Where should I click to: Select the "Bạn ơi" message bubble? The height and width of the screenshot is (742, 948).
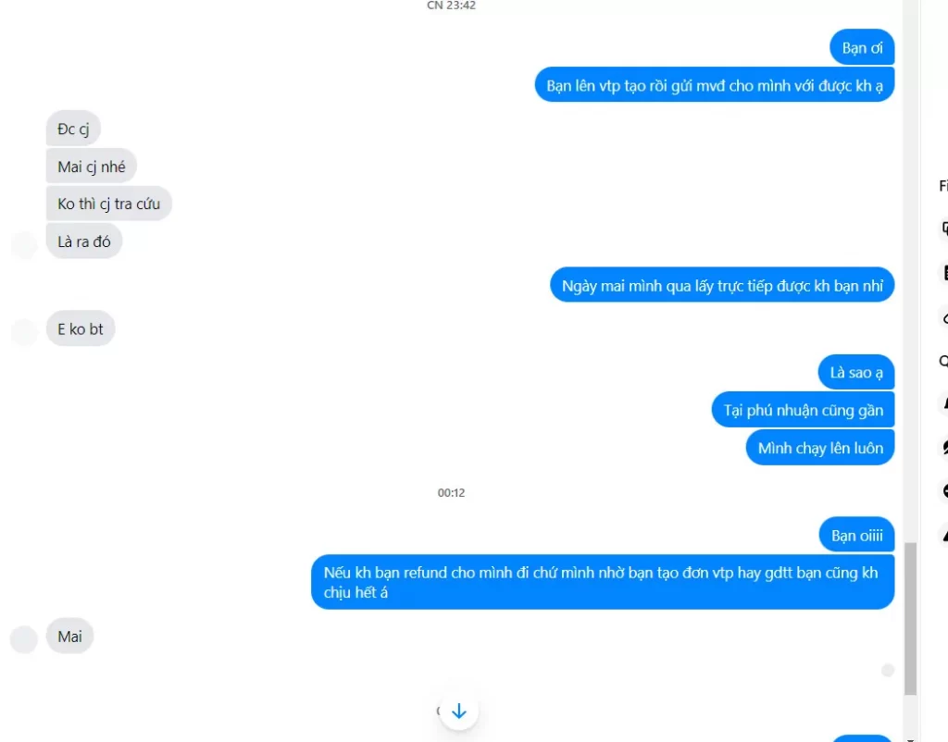(x=862, y=47)
